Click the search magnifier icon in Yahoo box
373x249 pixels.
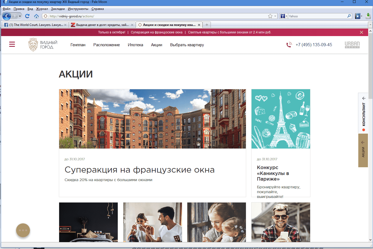pyautogui.click(x=349, y=16)
